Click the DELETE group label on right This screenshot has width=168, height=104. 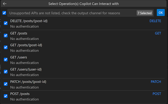(x=155, y=21)
